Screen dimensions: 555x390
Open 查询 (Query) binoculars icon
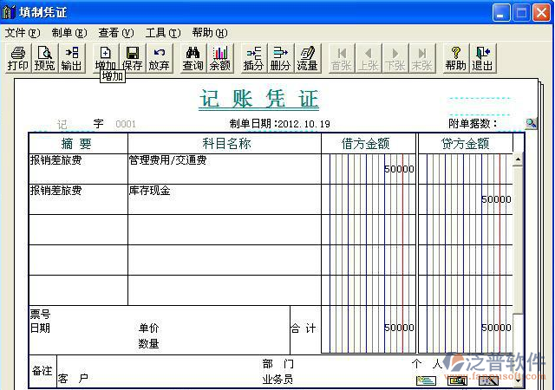coord(193,58)
